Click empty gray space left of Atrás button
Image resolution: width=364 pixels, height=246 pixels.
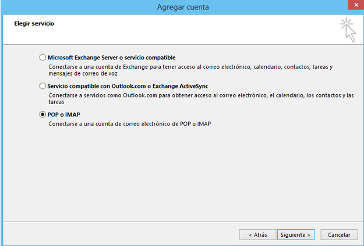point(116,234)
